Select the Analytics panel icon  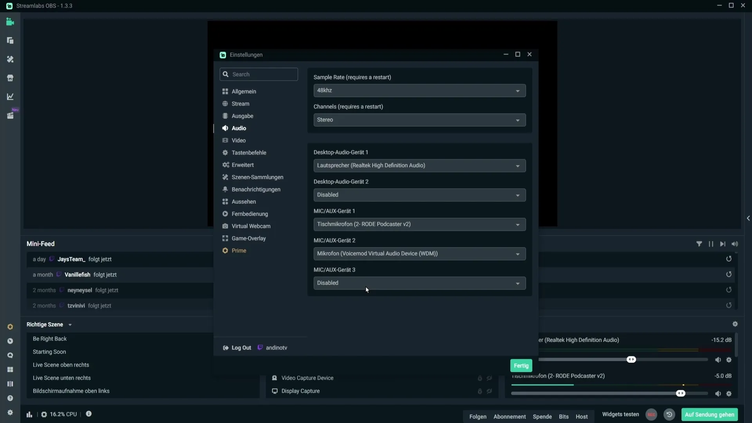point(10,97)
